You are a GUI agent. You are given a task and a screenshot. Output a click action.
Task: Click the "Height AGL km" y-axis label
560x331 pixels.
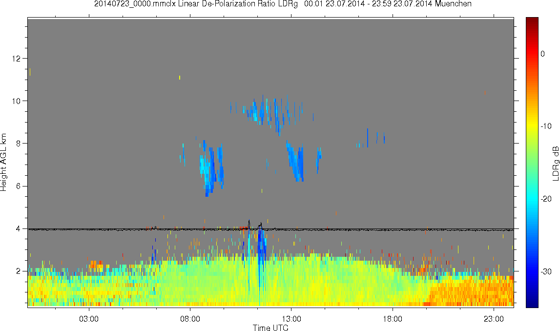(3, 163)
